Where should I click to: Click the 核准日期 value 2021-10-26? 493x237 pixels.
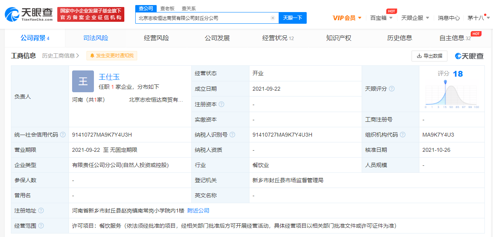(x=436, y=150)
